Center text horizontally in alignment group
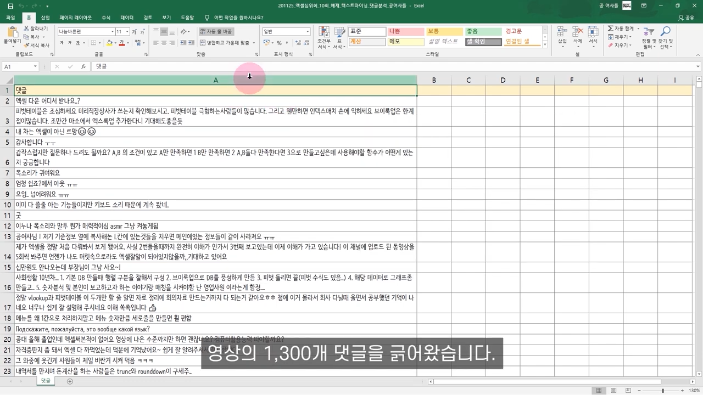The width and height of the screenshot is (703, 395). click(164, 43)
